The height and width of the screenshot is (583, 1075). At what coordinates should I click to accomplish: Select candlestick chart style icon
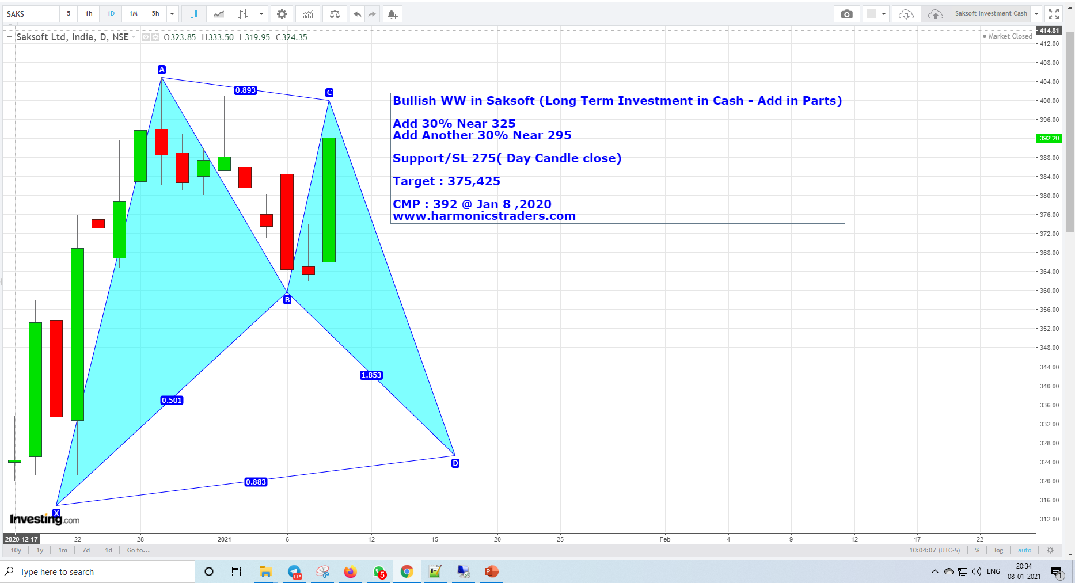pos(194,14)
